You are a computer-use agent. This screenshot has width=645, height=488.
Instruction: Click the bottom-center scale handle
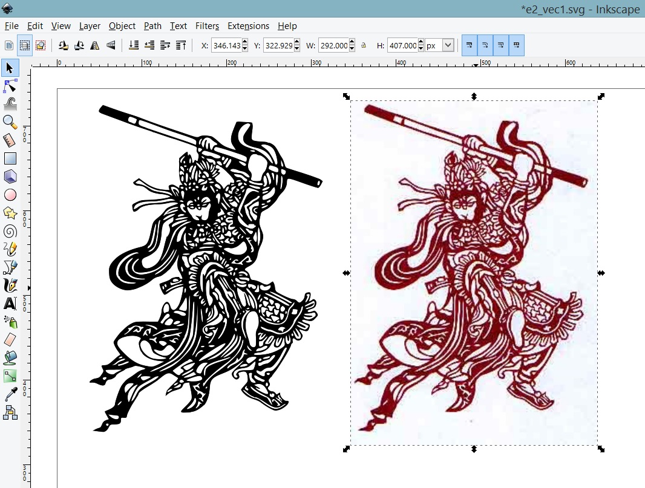[x=474, y=449]
